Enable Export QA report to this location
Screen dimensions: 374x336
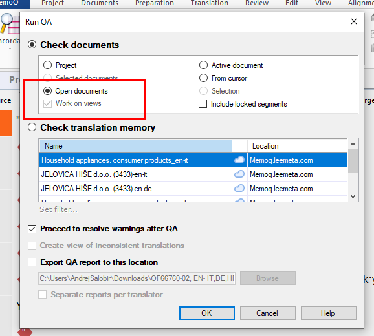(x=32, y=262)
